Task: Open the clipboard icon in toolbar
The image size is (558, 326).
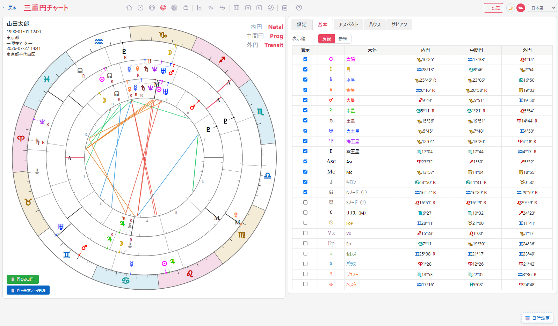Action: coord(285,8)
